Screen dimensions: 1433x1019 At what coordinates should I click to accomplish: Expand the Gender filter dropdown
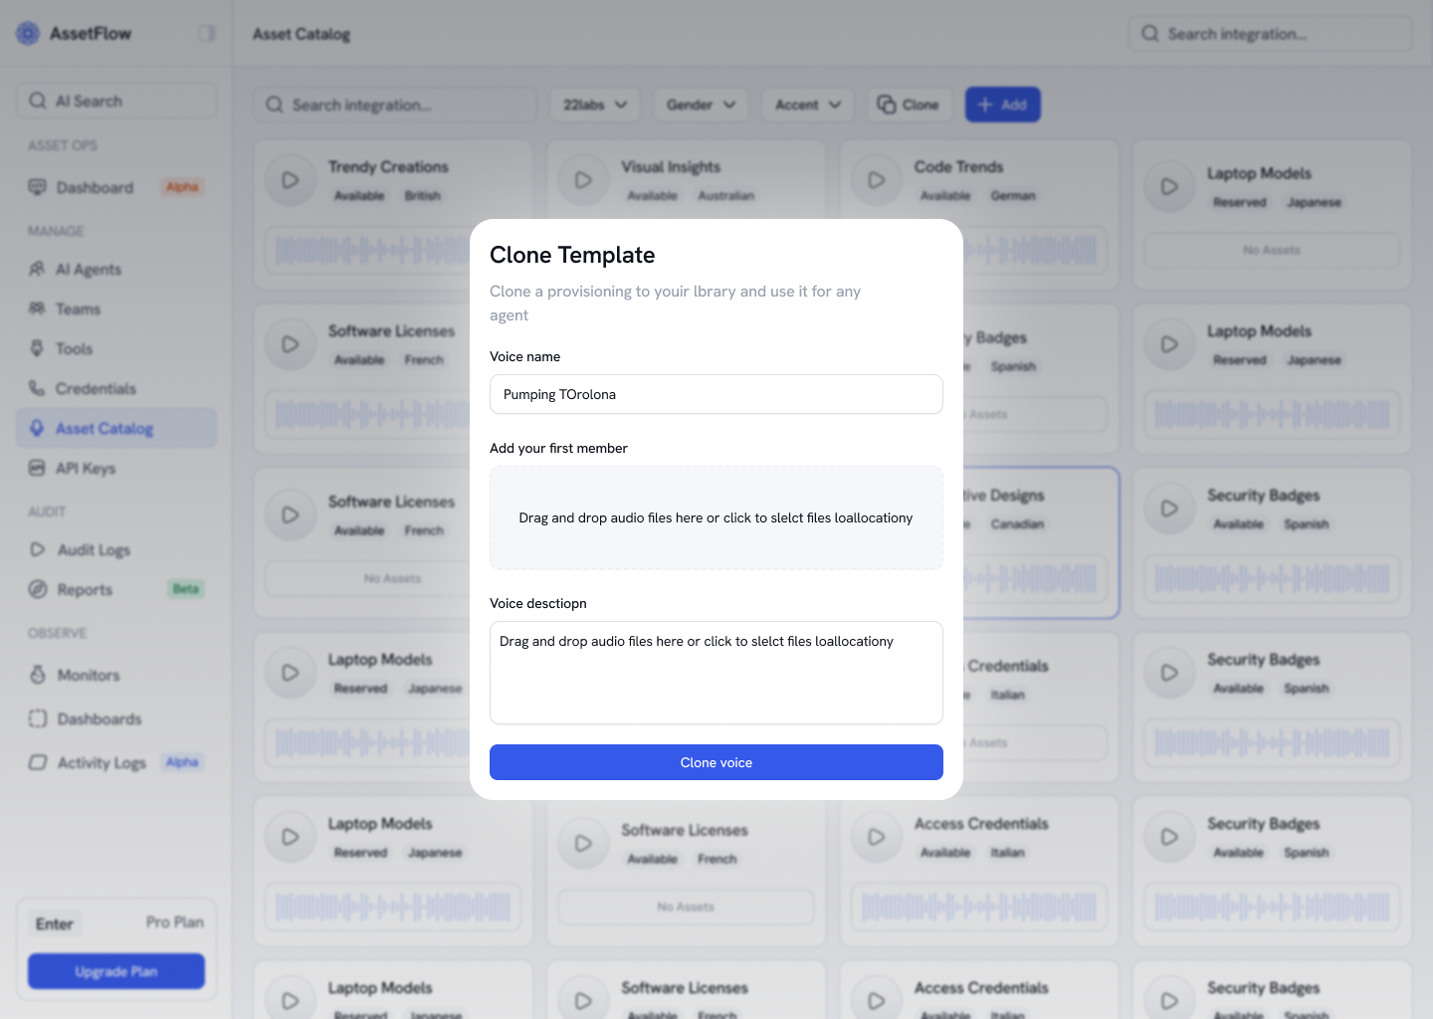point(701,104)
